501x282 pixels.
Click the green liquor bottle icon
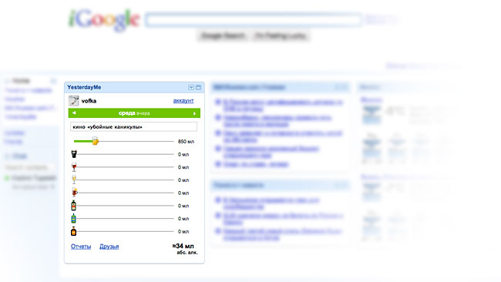[x=73, y=206]
